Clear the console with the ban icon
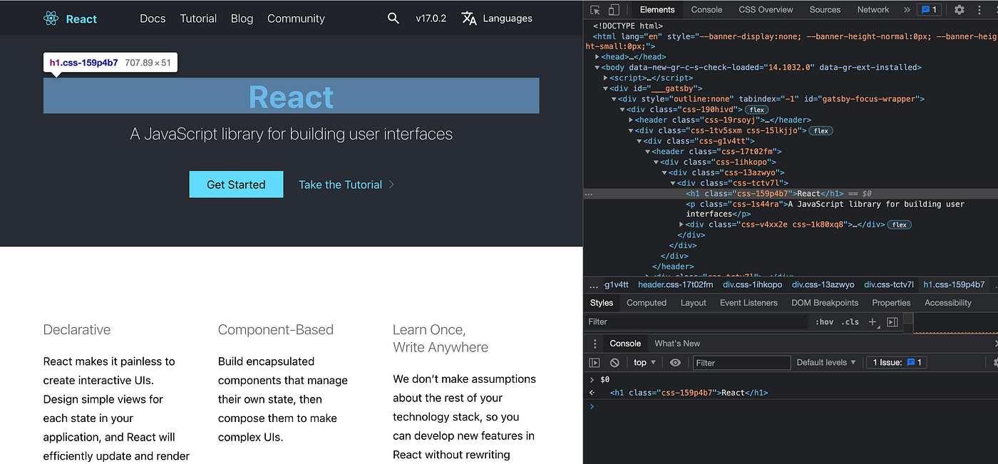The image size is (998, 464). [614, 363]
